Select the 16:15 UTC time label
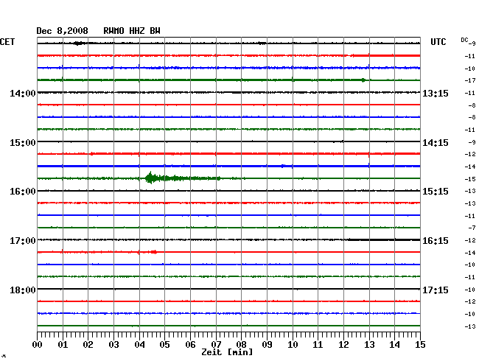The image size is (479, 364). tap(436, 241)
